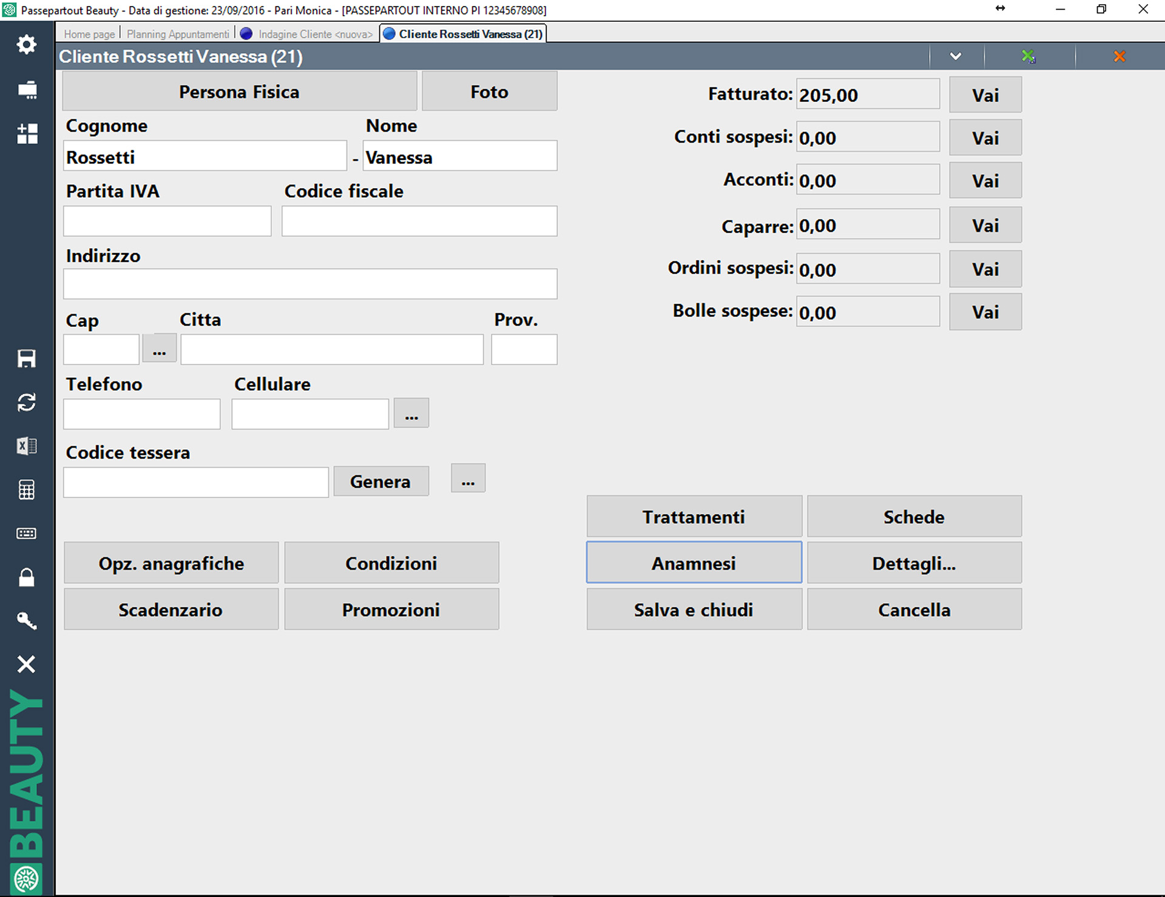Click Vai next to Caparre
Image resolution: width=1165 pixels, height=897 pixels.
985,225
